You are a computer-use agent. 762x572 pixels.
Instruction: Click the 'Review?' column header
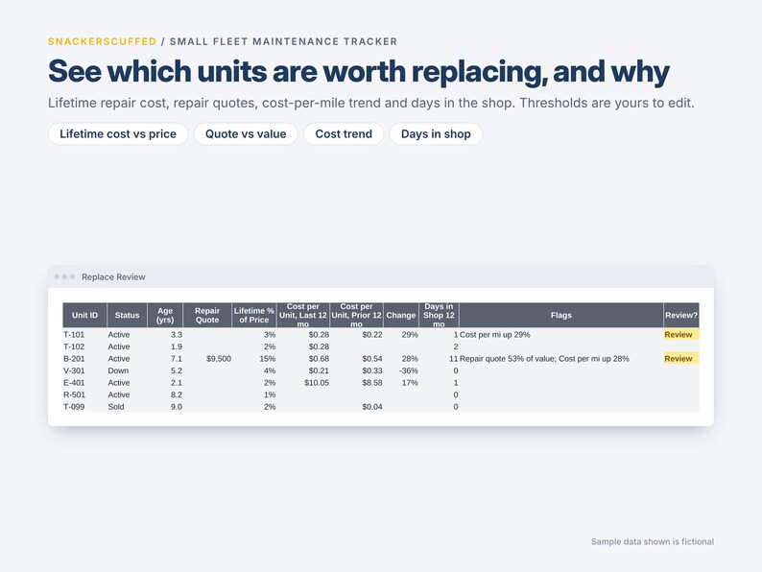pyautogui.click(x=681, y=315)
